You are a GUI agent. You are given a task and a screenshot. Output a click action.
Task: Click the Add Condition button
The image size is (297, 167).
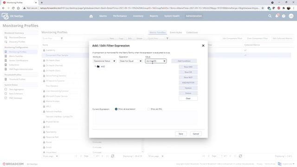click(x=184, y=61)
